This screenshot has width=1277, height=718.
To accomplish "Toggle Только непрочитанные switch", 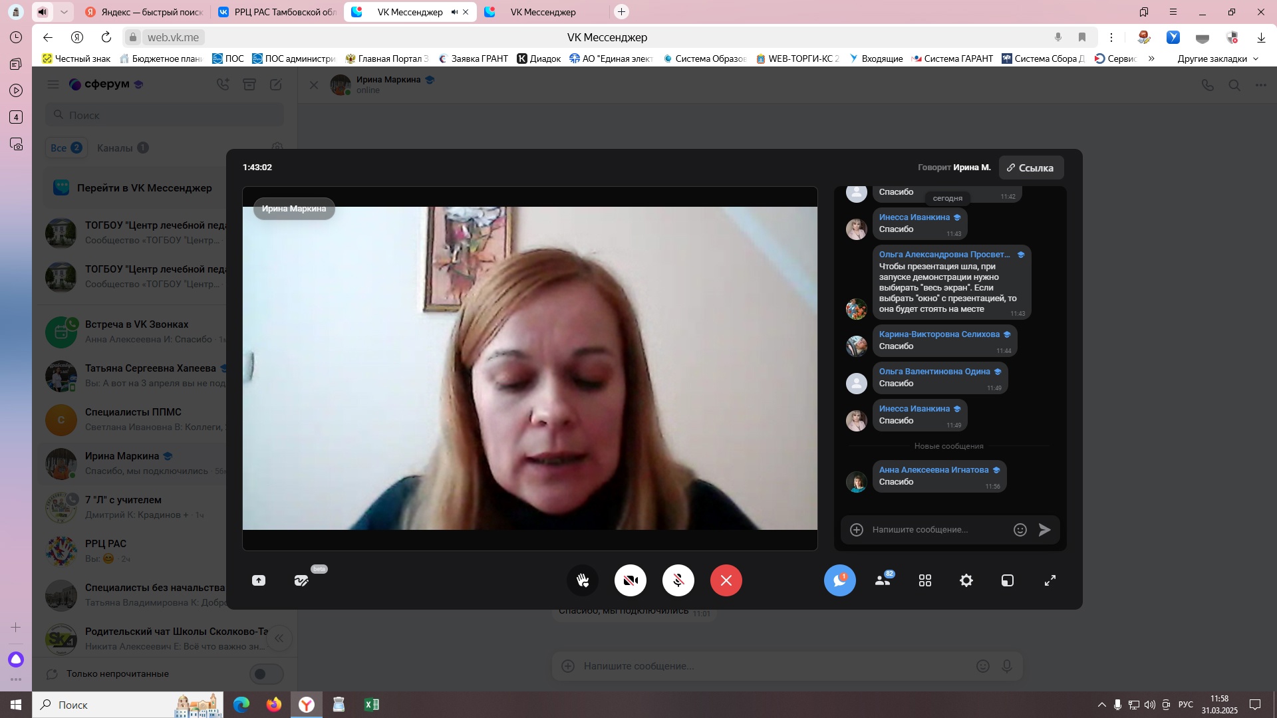I will (x=266, y=674).
